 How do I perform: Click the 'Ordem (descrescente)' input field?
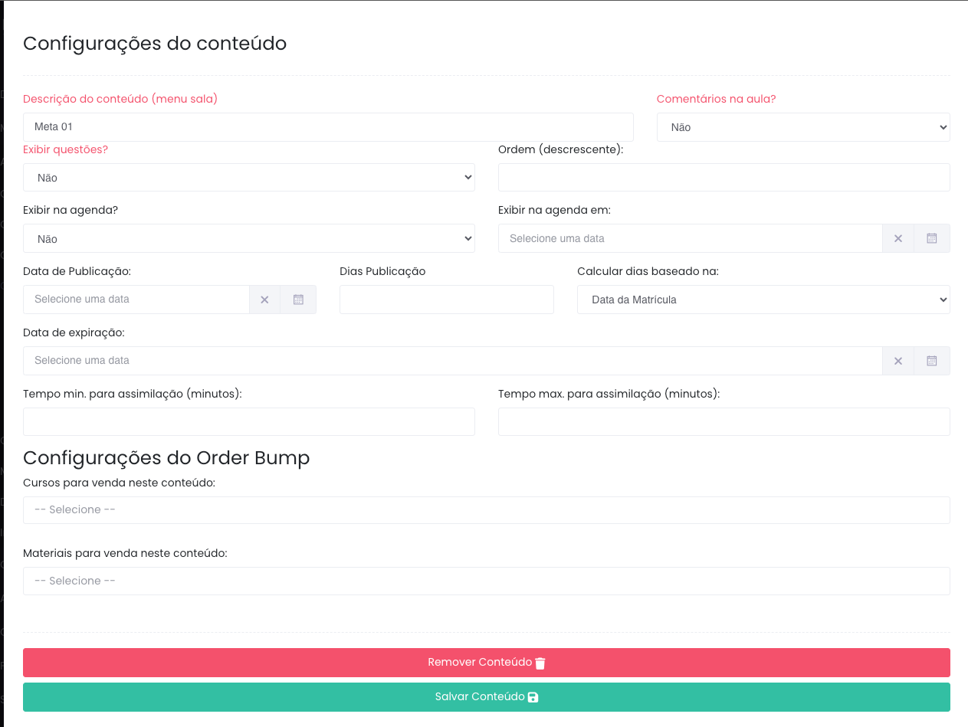pyautogui.click(x=724, y=178)
